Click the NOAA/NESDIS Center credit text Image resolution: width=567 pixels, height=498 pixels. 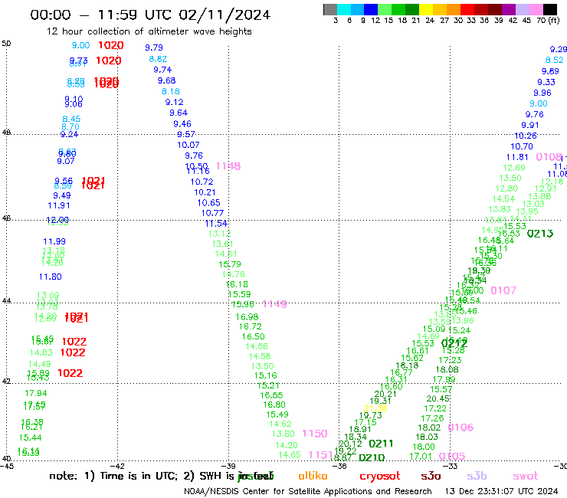pos(308,492)
